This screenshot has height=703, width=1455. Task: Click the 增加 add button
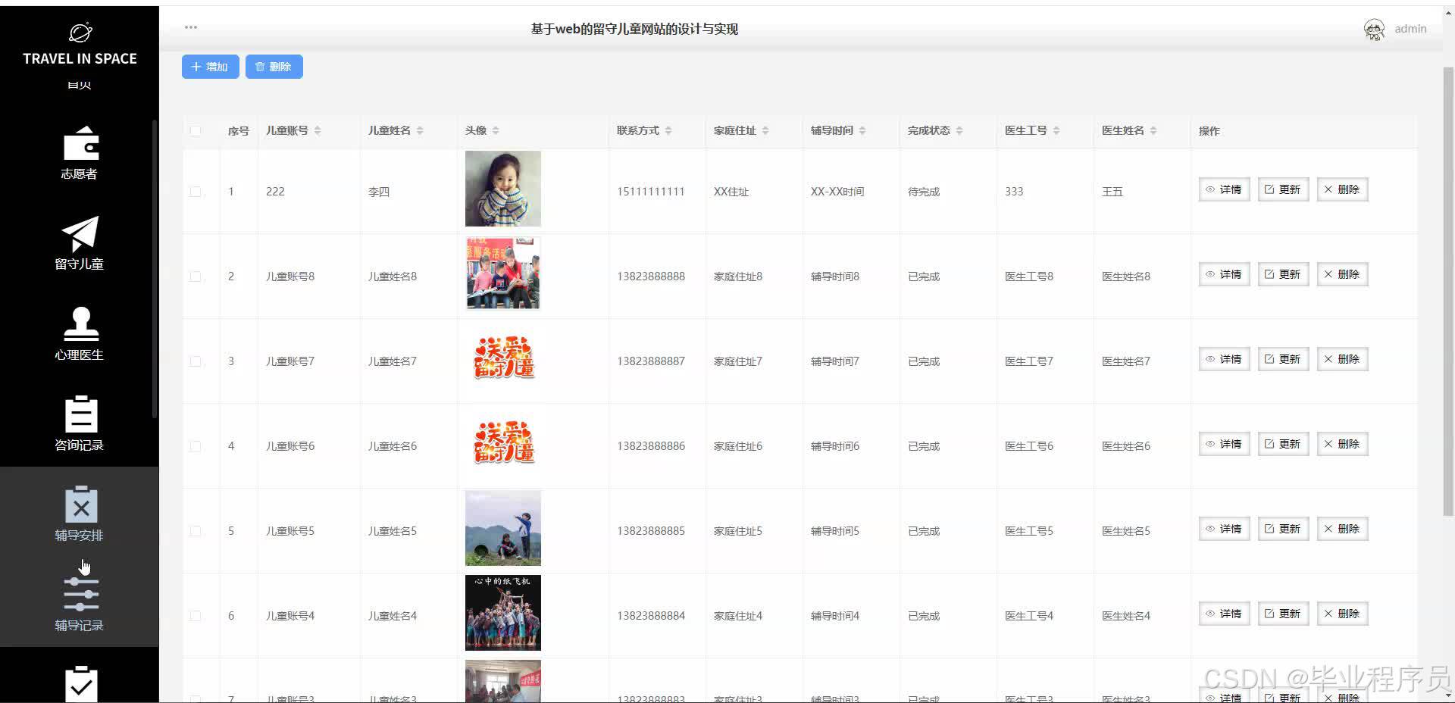(x=211, y=67)
